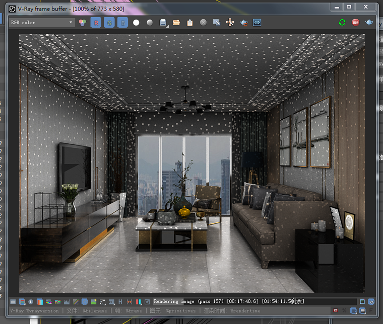Image resolution: width=383 pixels, height=324 pixels.
Task: Save the rendered image with disk icon
Action: click(163, 23)
